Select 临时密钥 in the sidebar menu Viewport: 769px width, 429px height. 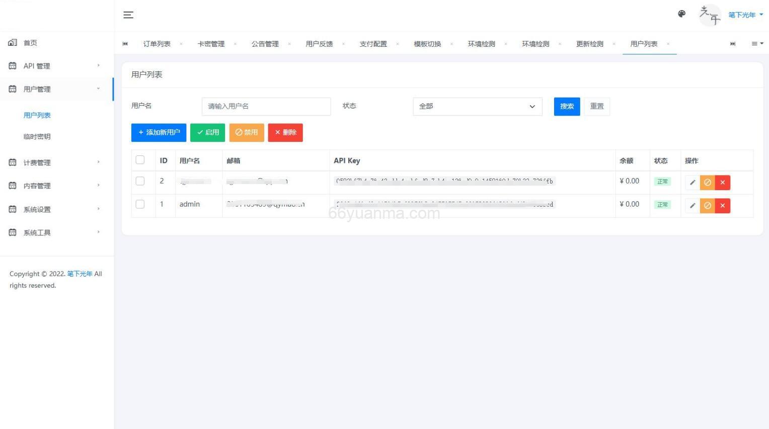click(x=37, y=136)
